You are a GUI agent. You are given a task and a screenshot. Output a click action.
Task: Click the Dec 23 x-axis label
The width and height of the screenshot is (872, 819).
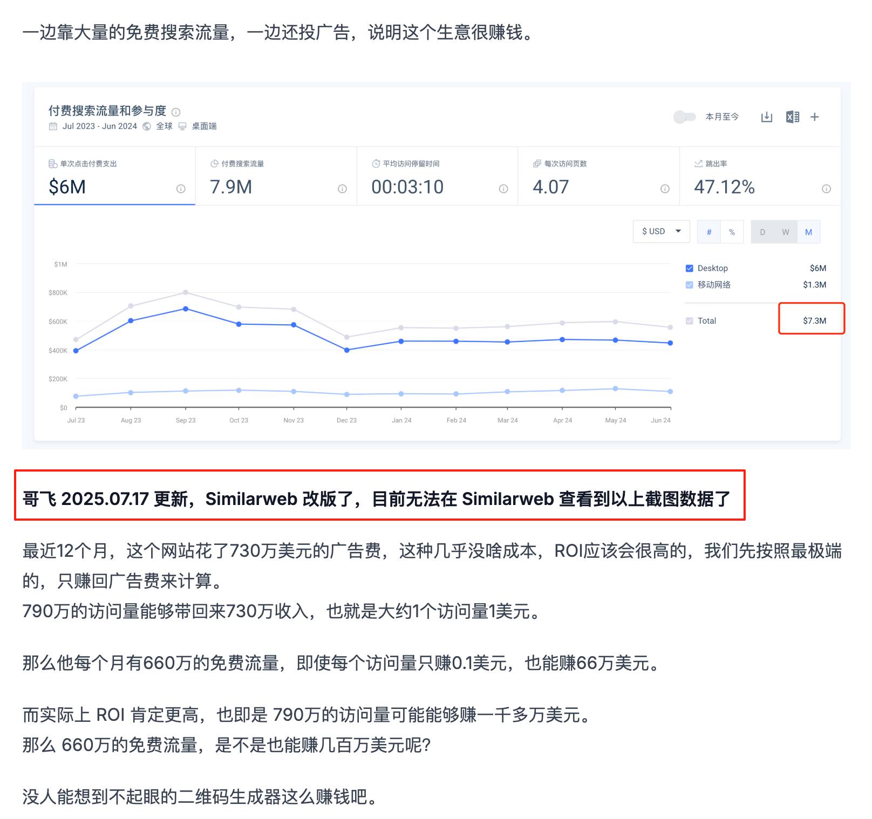tap(346, 420)
